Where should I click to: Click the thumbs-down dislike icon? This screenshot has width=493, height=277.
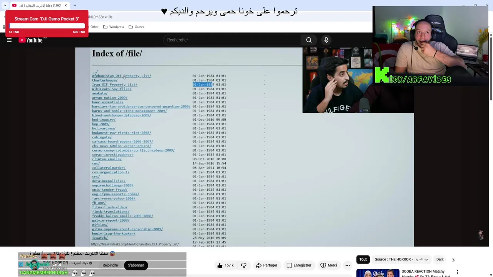pos(244,265)
